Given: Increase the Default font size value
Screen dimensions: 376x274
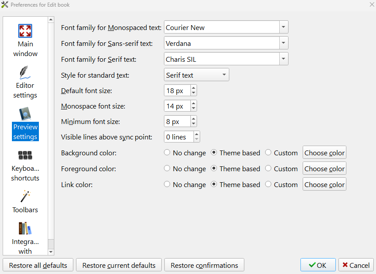Looking at the screenshot, I should (x=194, y=88).
